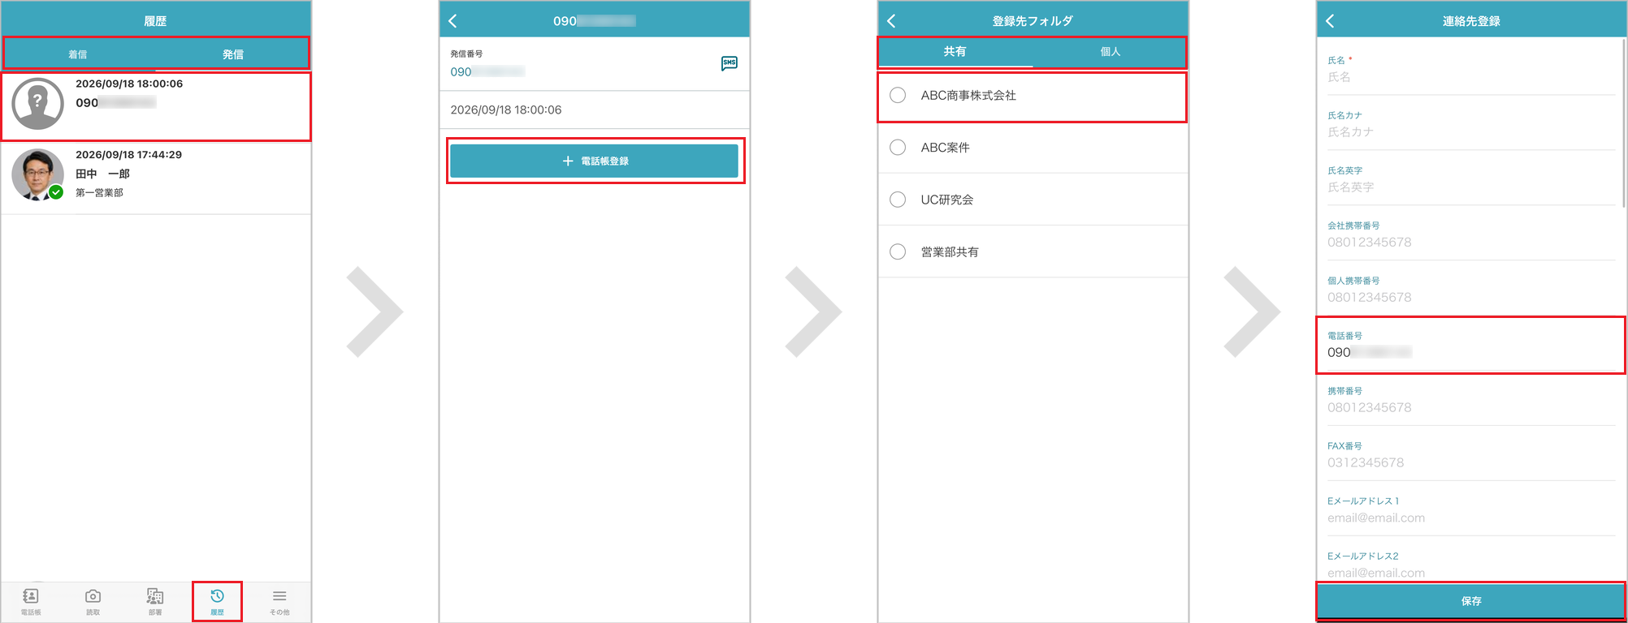Screen dimensions: 1628x623
Task: Select the 営業部共有 radio button
Action: (x=898, y=251)
